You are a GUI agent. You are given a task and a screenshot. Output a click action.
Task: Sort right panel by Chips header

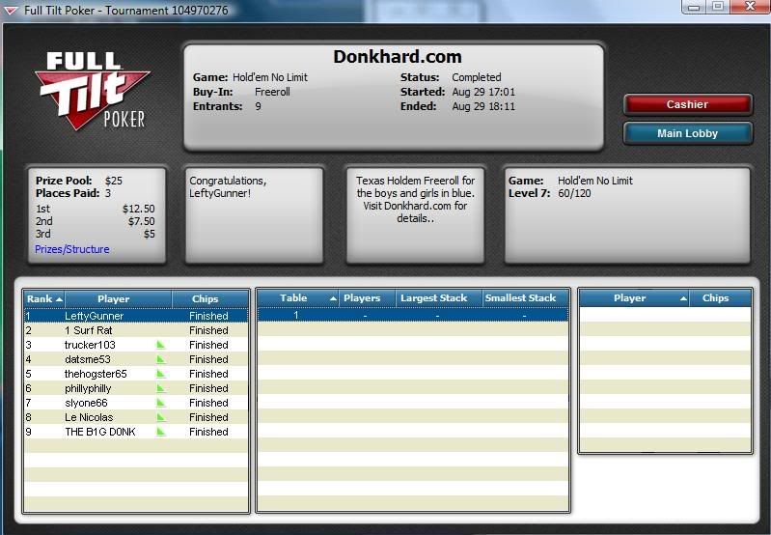[x=721, y=297]
